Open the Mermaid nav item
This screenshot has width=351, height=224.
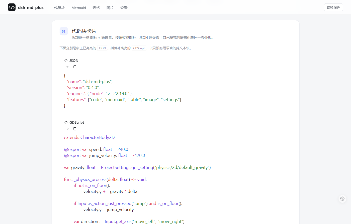79,8
